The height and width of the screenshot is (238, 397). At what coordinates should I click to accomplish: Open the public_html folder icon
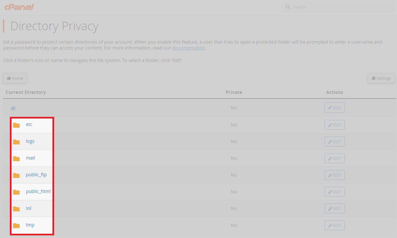click(16, 191)
